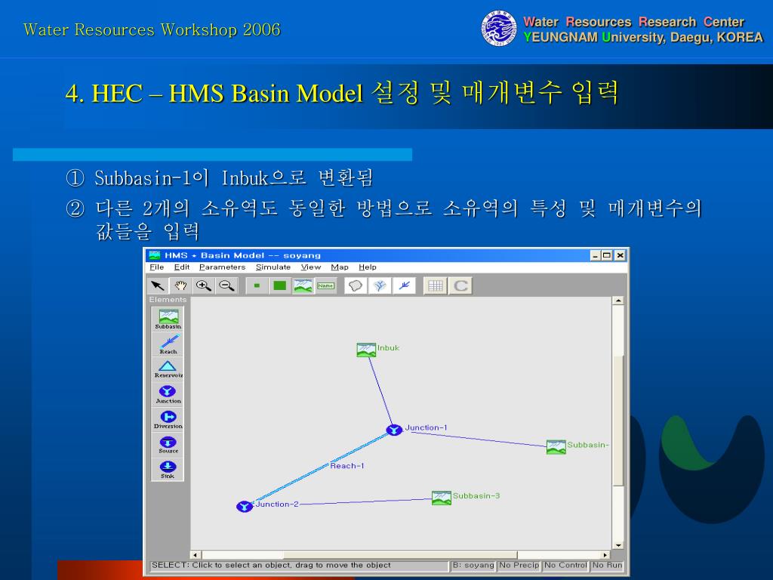This screenshot has height=580, width=773.
Task: Maximize the HMS Basin Model window
Action: [x=607, y=255]
